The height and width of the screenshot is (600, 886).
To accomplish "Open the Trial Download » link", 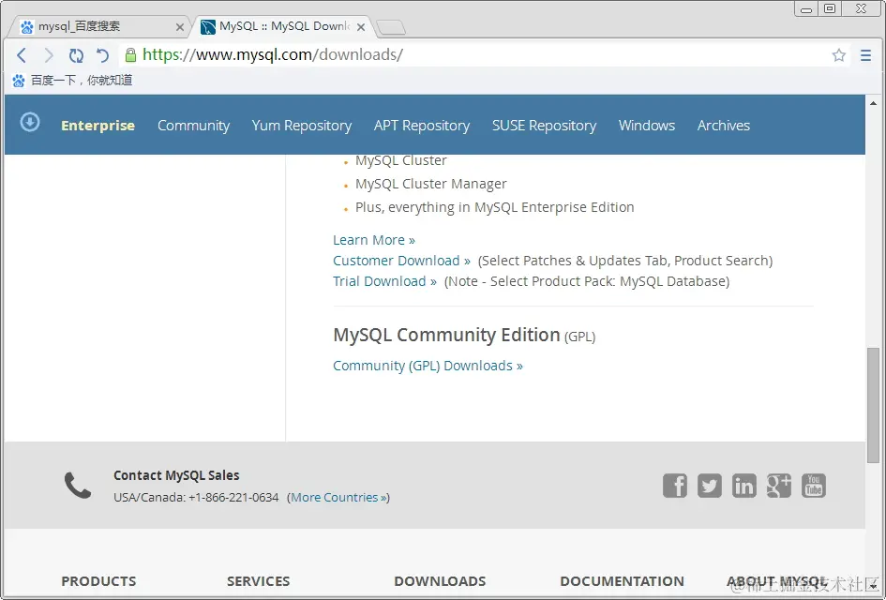I will (384, 281).
